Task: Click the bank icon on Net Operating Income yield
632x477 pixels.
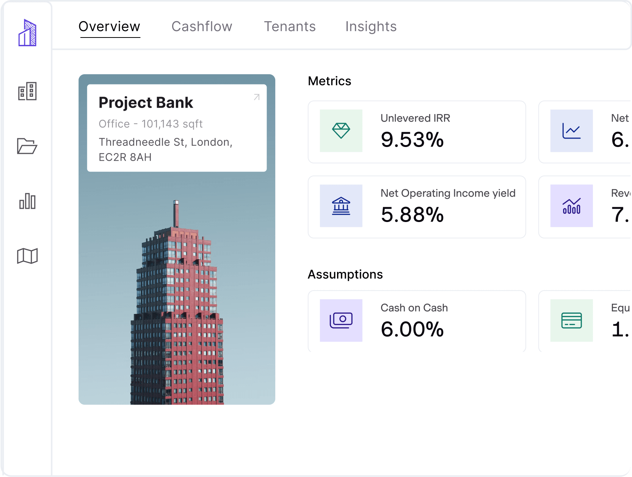Action: [x=341, y=206]
